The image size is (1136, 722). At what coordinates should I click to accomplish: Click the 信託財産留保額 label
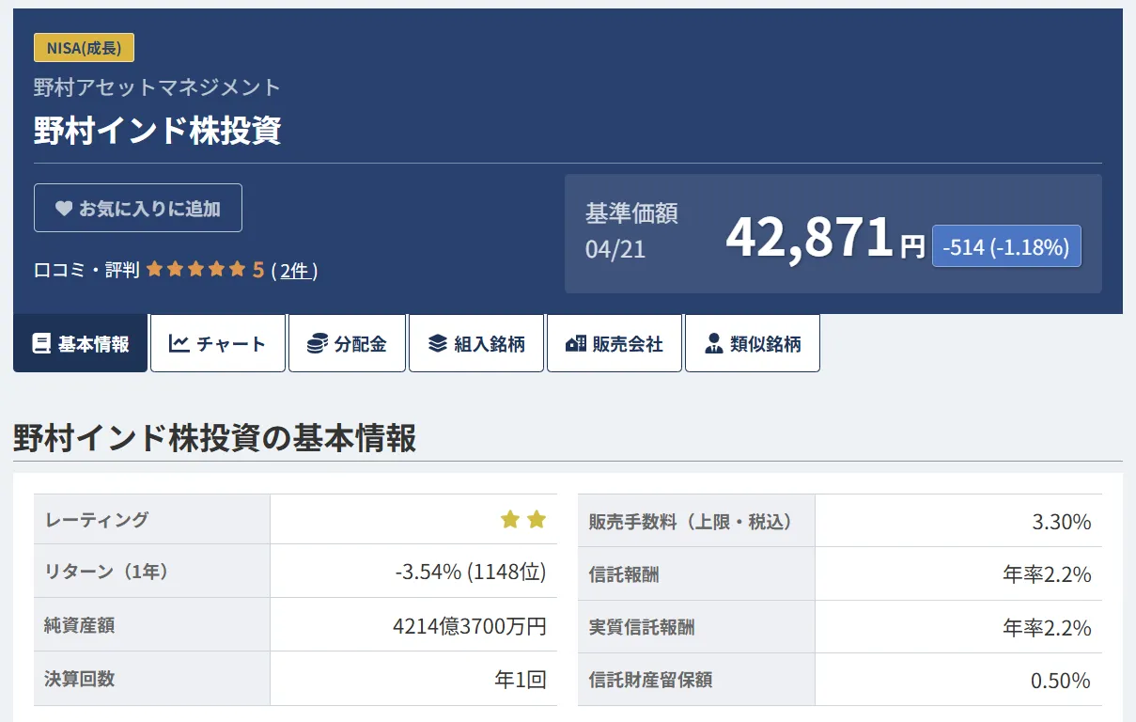click(650, 680)
